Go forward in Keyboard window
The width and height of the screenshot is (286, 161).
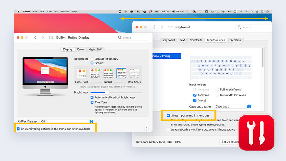[x=162, y=27]
